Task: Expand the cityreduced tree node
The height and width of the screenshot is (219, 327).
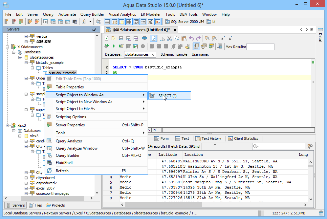Action: [26, 178]
